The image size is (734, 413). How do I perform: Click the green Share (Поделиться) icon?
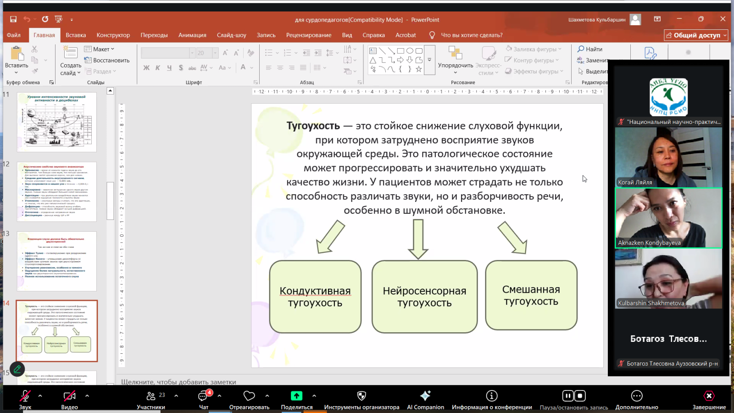[296, 396]
